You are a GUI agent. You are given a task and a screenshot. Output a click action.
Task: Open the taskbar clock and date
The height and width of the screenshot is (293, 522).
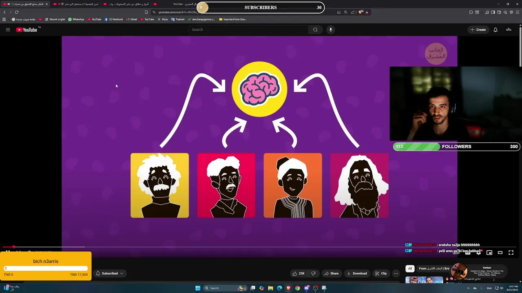[x=512, y=288]
